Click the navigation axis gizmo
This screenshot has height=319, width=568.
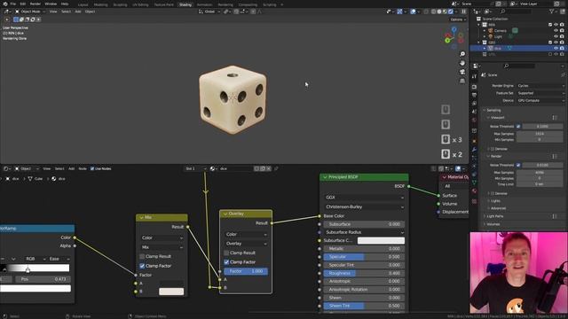pyautogui.click(x=454, y=37)
